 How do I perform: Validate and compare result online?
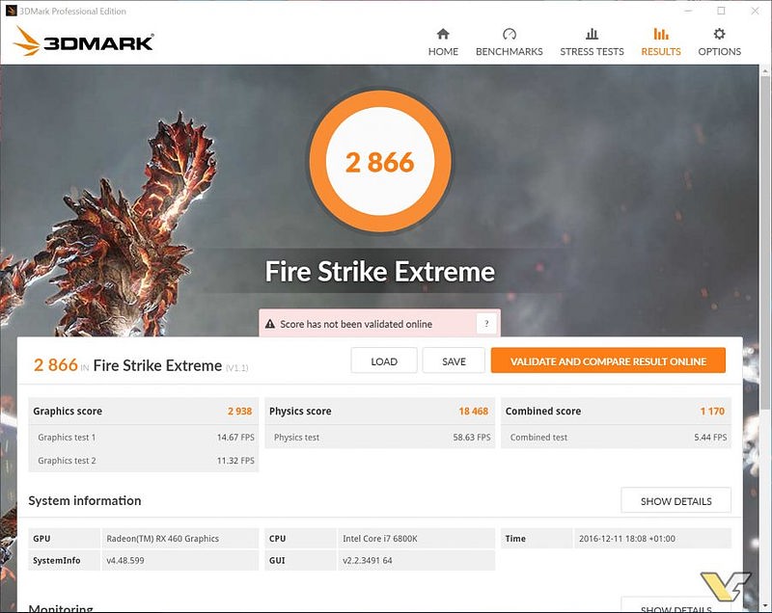click(x=608, y=360)
